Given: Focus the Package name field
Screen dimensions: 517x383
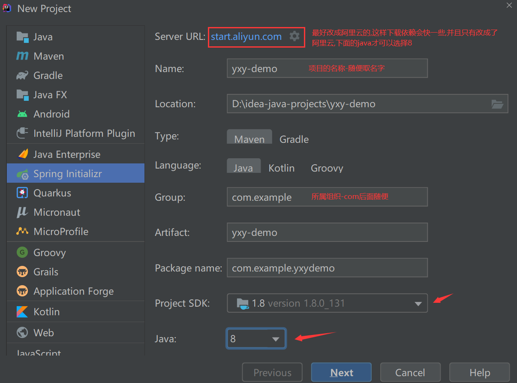Looking at the screenshot, I should pyautogui.click(x=327, y=268).
